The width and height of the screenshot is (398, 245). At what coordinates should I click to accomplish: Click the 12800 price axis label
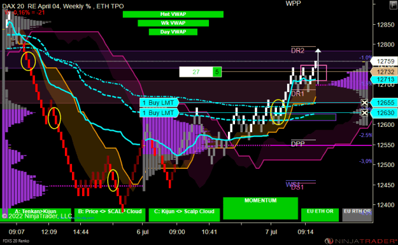pyautogui.click(x=385, y=45)
